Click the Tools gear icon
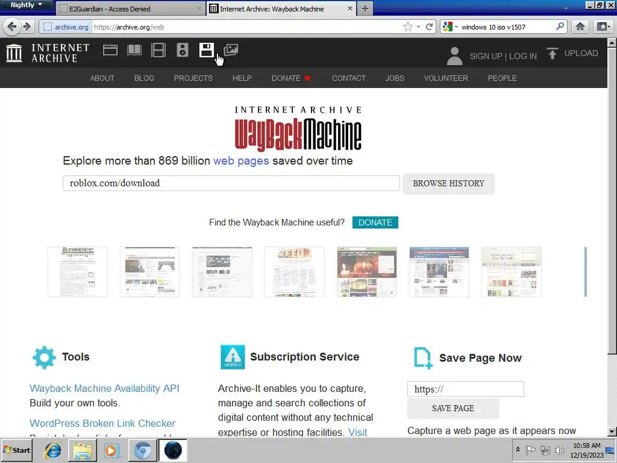The height and width of the screenshot is (463, 617). pos(44,357)
